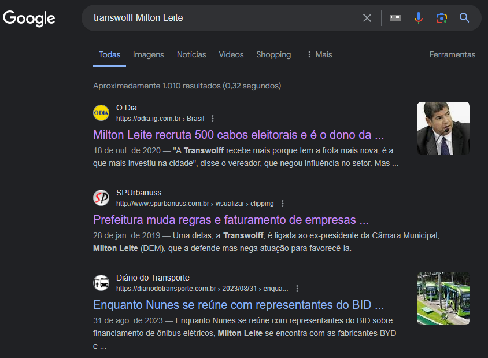This screenshot has height=358, width=488.
Task: Switch to the Vídeos tab
Action: click(231, 55)
